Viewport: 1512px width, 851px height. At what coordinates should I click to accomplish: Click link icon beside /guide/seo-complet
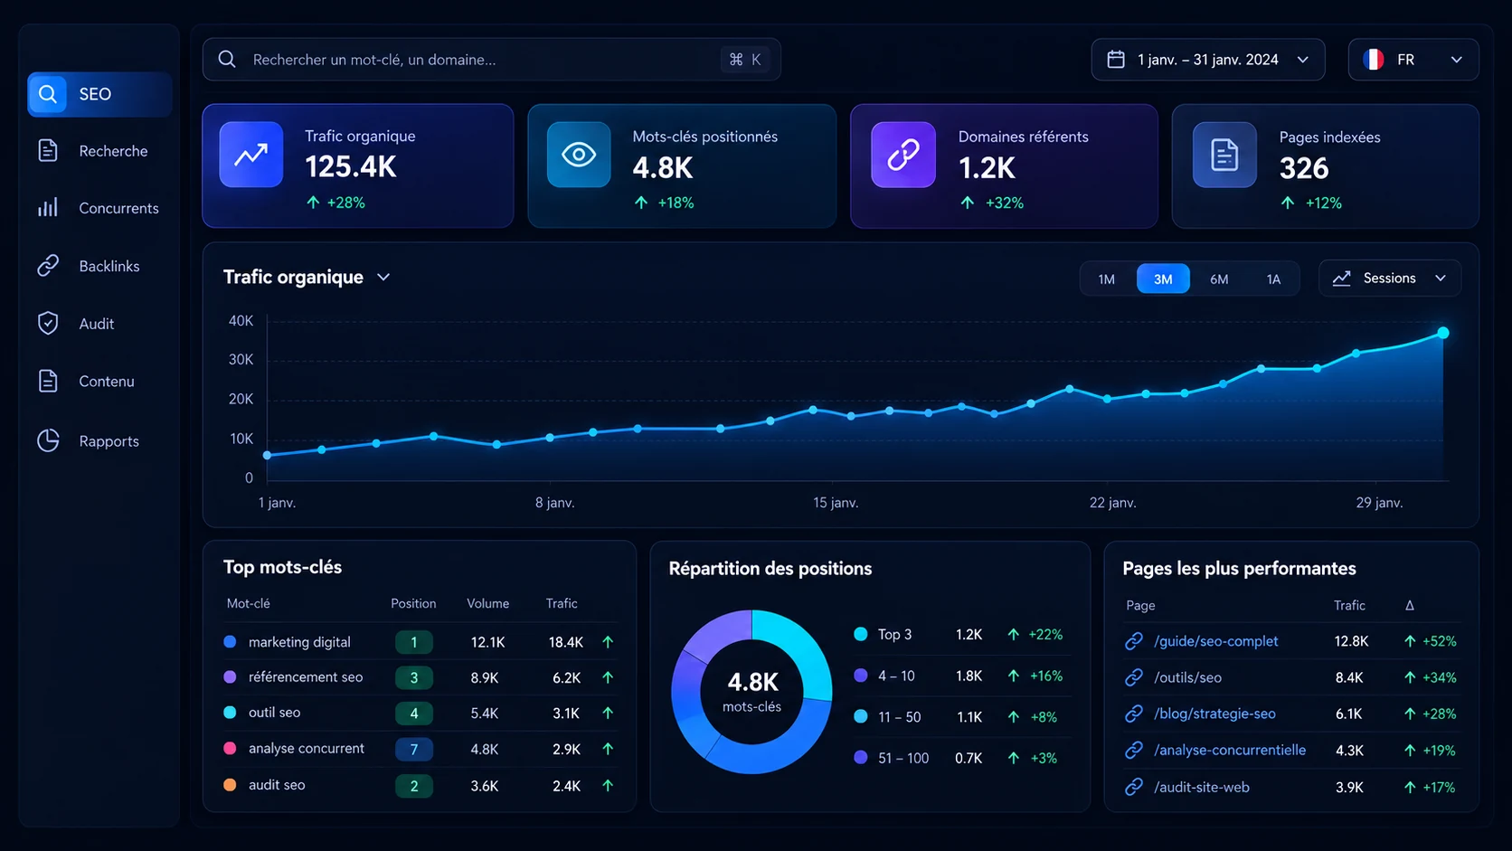(x=1134, y=641)
